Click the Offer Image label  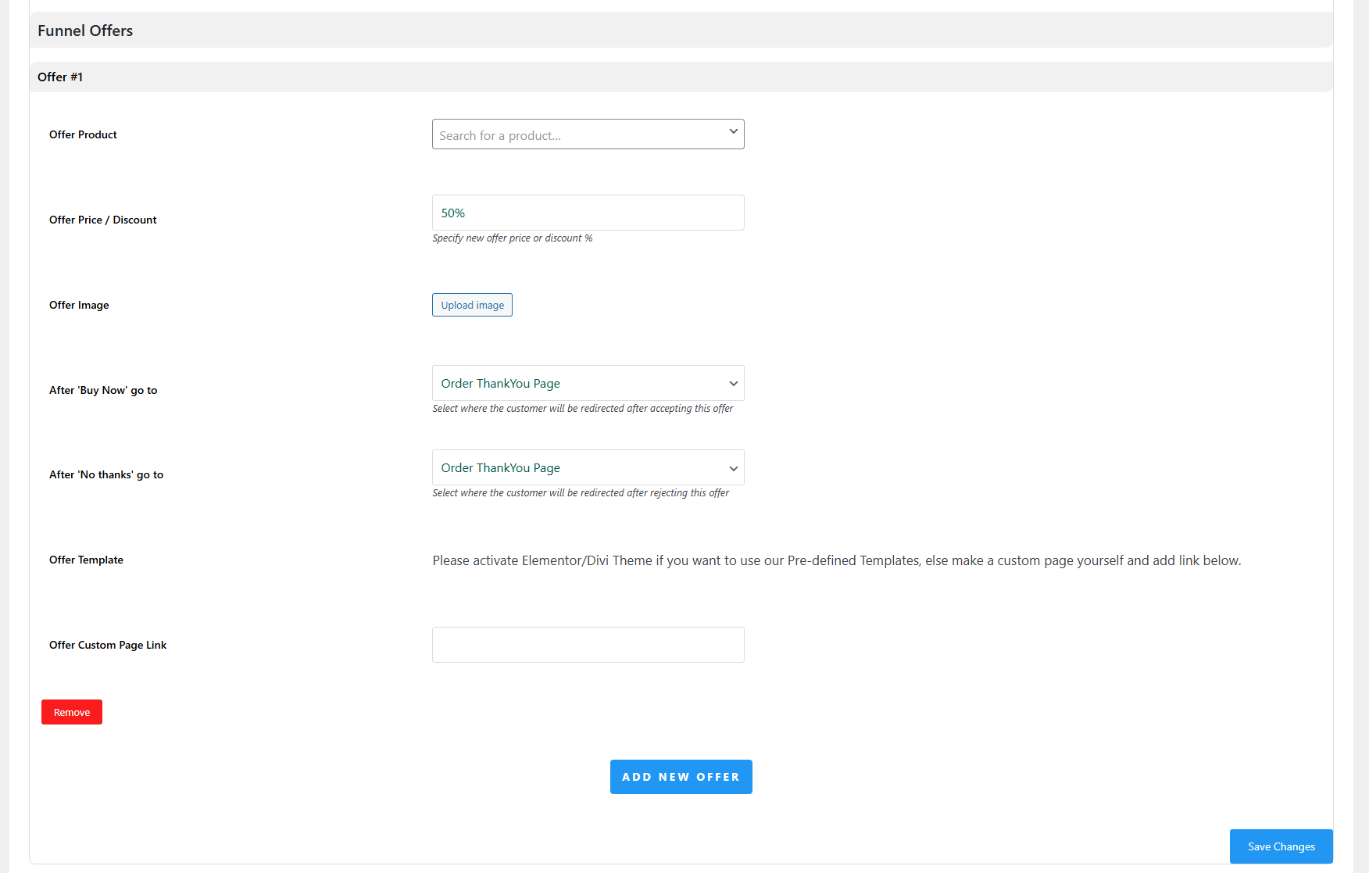coord(79,305)
